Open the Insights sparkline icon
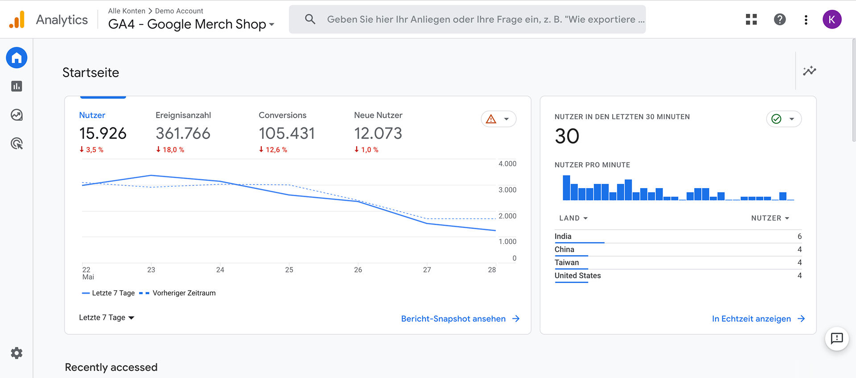The height and width of the screenshot is (378, 856). point(810,70)
